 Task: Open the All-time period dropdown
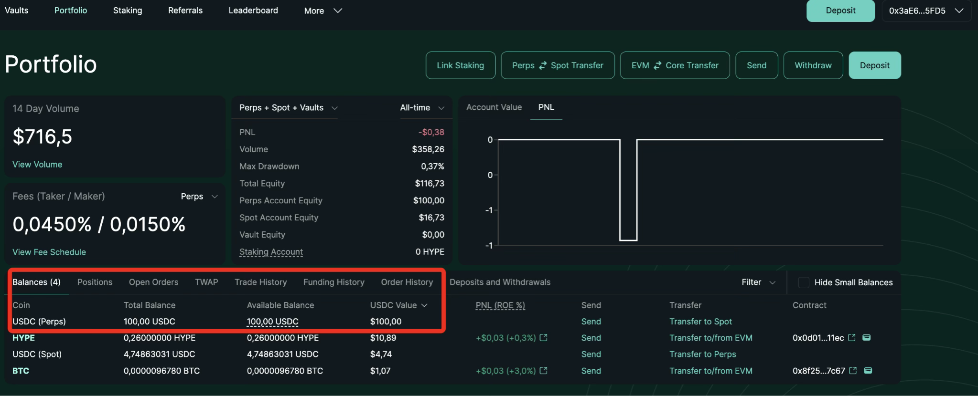pyautogui.click(x=422, y=108)
